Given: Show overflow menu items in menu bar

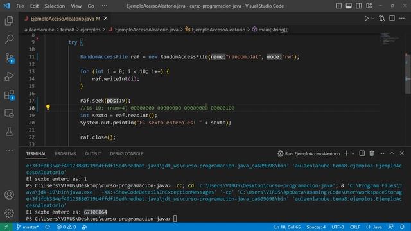Looking at the screenshot, I should point(105,6).
